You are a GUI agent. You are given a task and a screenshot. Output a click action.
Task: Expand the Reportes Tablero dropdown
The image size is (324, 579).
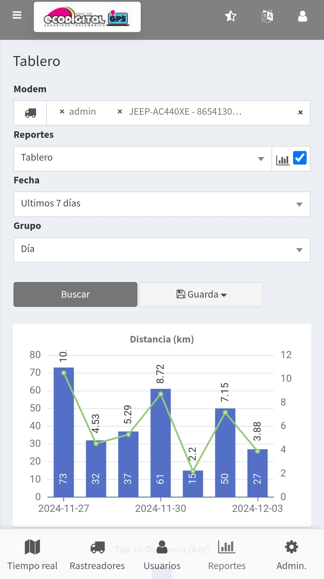point(142,159)
